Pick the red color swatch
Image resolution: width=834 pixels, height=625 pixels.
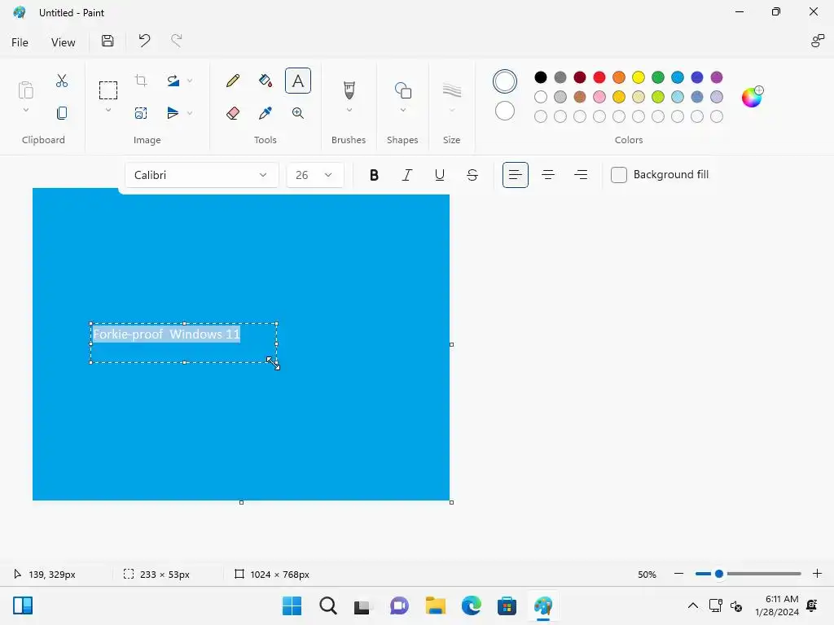[599, 77]
